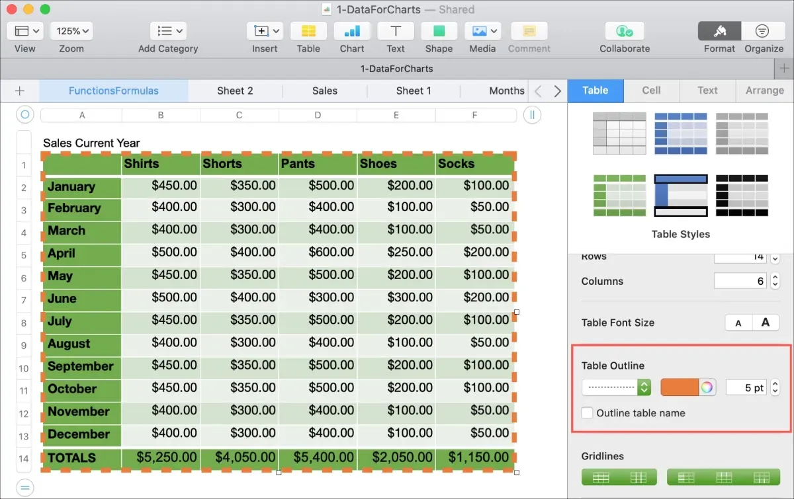Click the Chart toolbar icon
The width and height of the screenshot is (794, 499).
[x=352, y=31]
